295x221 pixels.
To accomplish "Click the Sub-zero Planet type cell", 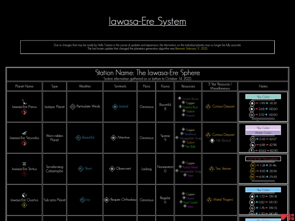I will (x=55, y=200).
